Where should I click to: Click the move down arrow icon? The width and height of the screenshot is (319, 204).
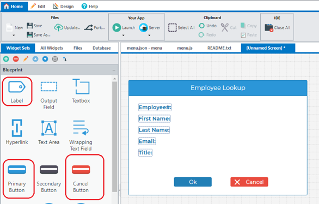45,59
